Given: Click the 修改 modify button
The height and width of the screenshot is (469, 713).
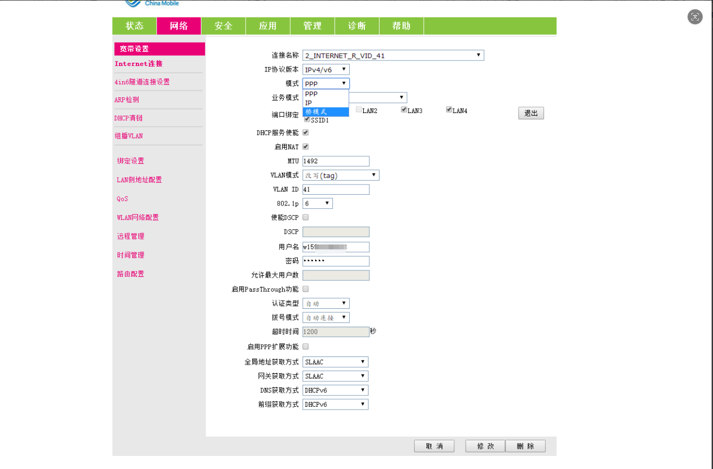Looking at the screenshot, I should tap(486, 446).
